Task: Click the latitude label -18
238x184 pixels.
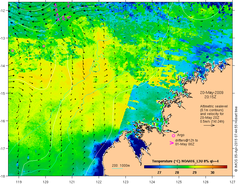Action: [3, 176]
